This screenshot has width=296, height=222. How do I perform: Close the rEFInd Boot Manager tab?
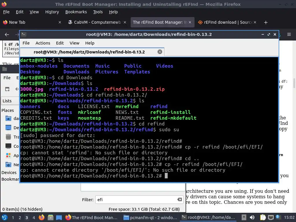pyautogui.click(x=190, y=22)
